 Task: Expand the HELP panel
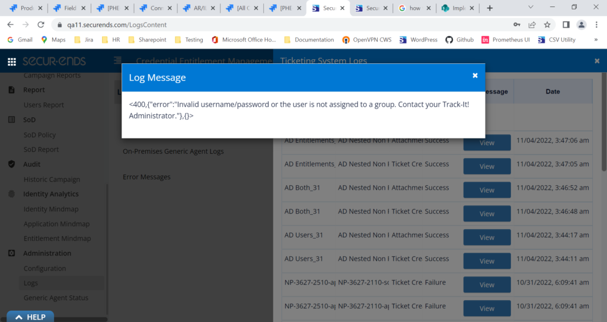click(x=30, y=317)
